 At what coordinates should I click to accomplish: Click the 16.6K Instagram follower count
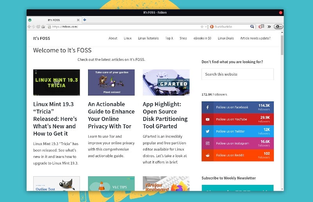265,142
